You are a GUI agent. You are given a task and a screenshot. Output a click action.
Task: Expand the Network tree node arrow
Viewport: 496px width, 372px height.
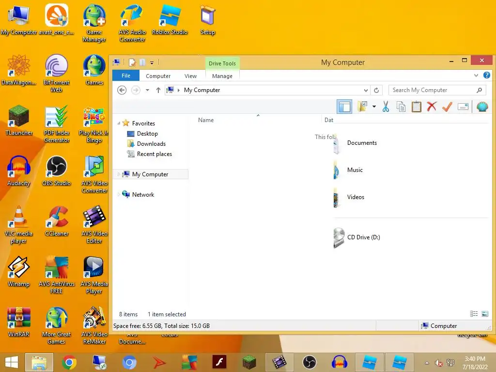pyautogui.click(x=119, y=195)
